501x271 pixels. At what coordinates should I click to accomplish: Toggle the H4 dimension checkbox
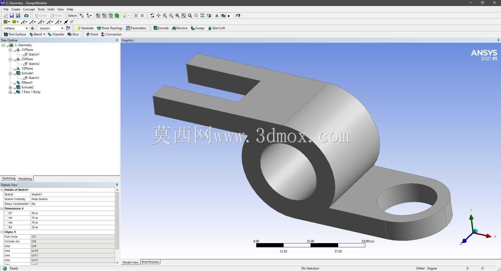pos(6,223)
